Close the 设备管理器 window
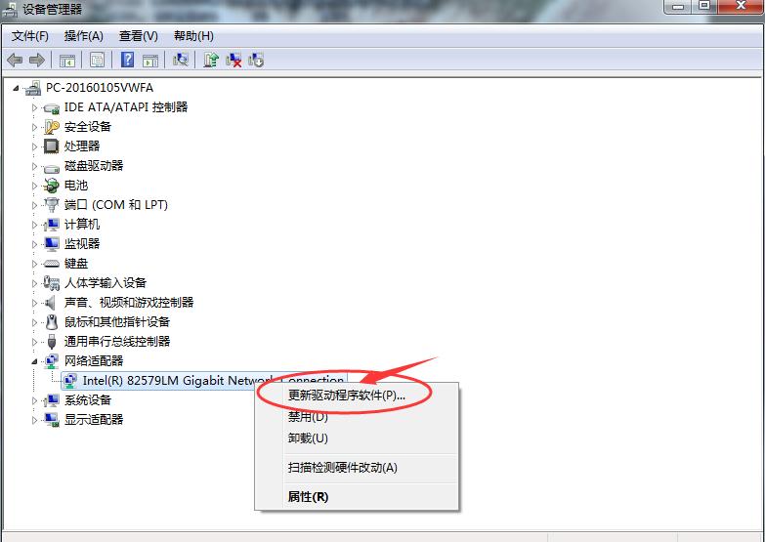 741,6
